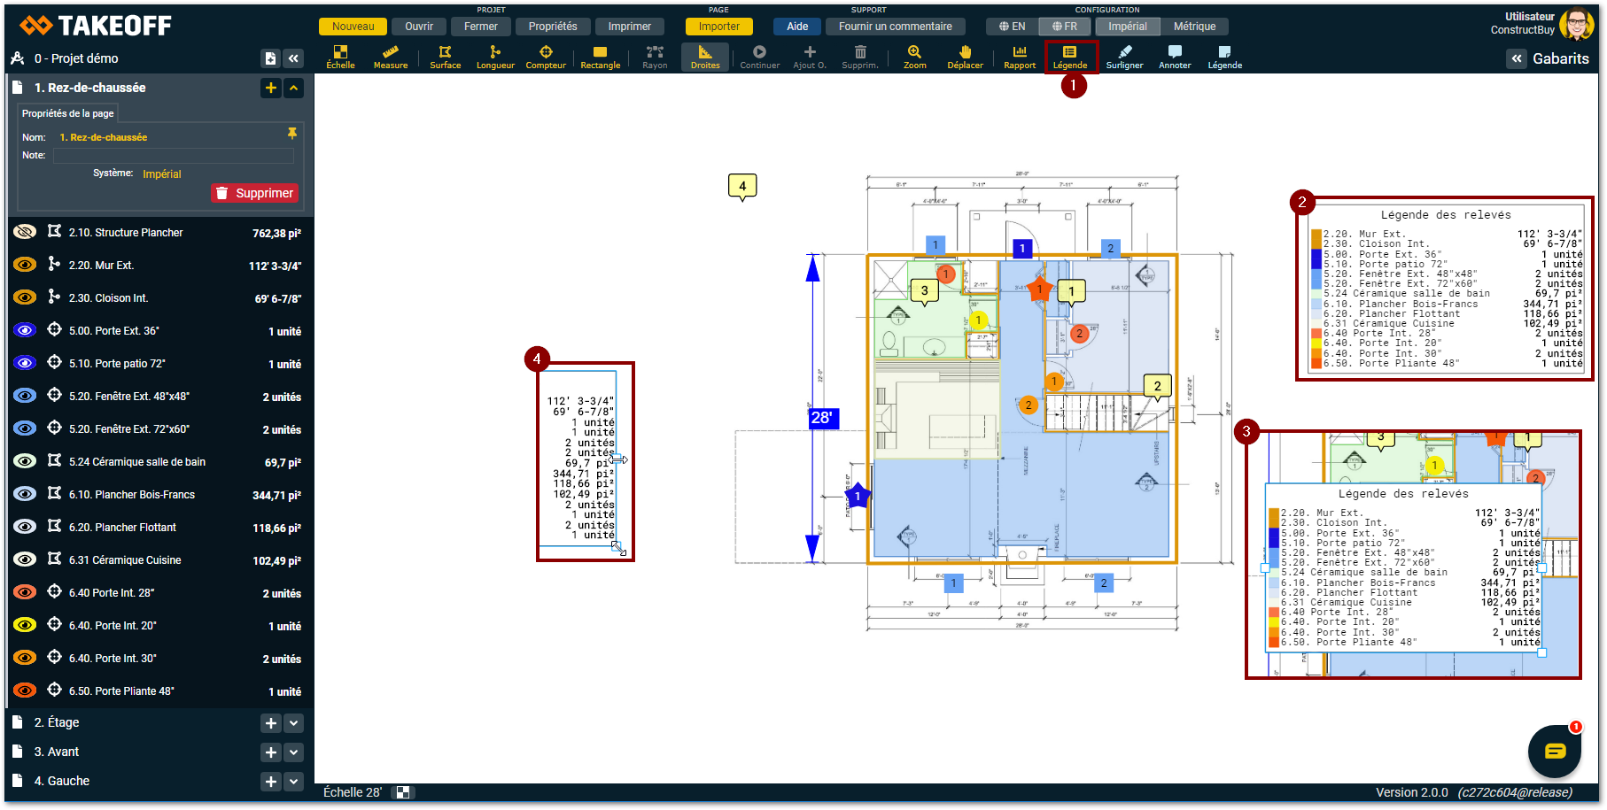Expand the 2. Étage page chevron
The width and height of the screenshot is (1607, 810).
click(294, 723)
